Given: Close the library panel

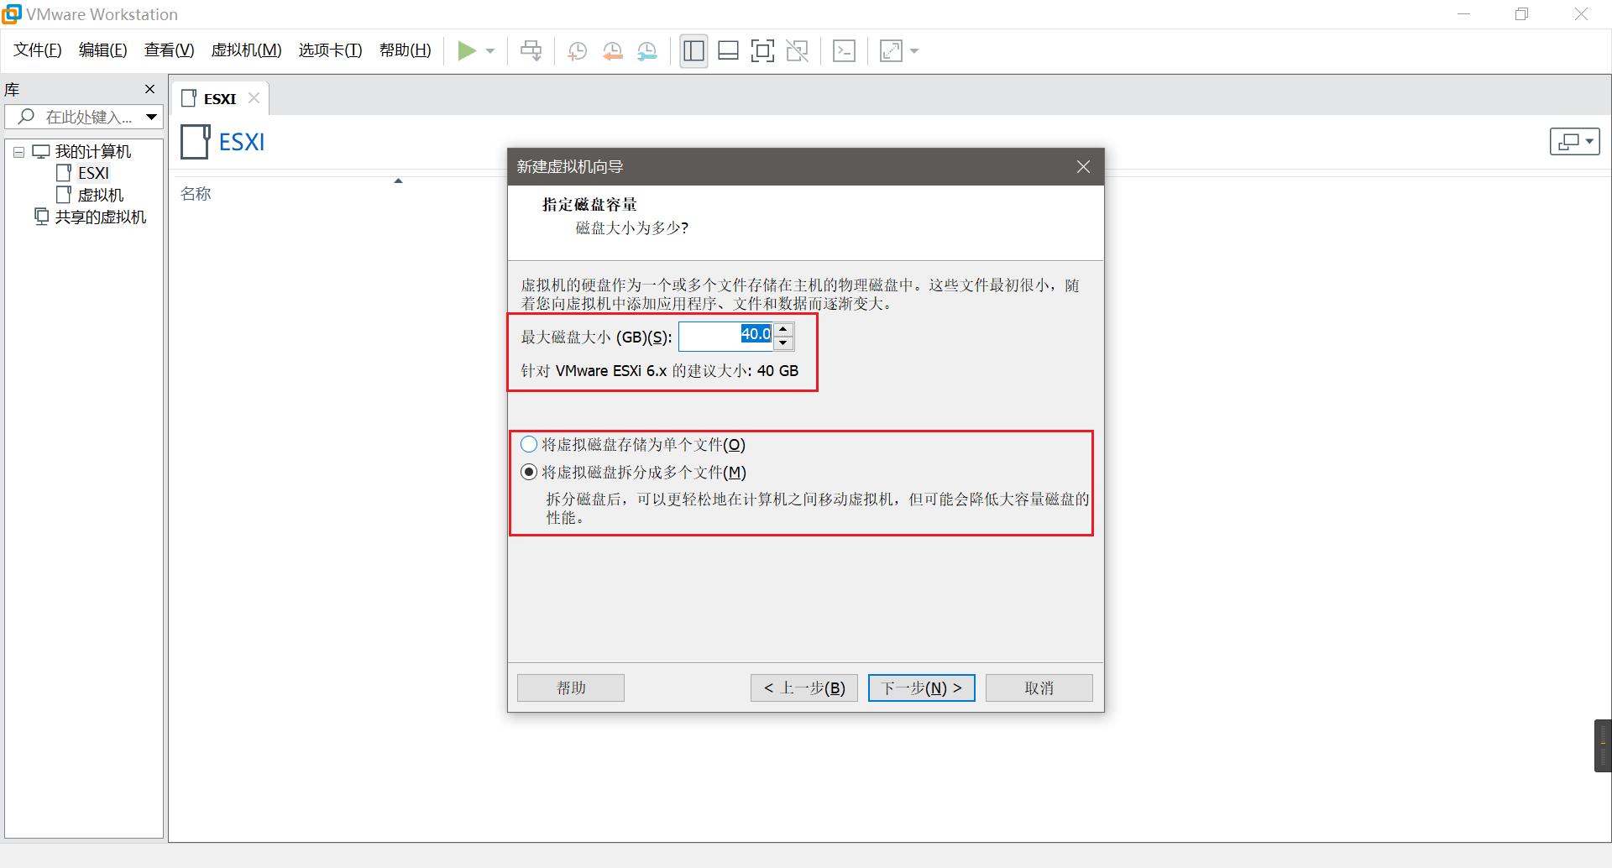Looking at the screenshot, I should click(x=149, y=89).
